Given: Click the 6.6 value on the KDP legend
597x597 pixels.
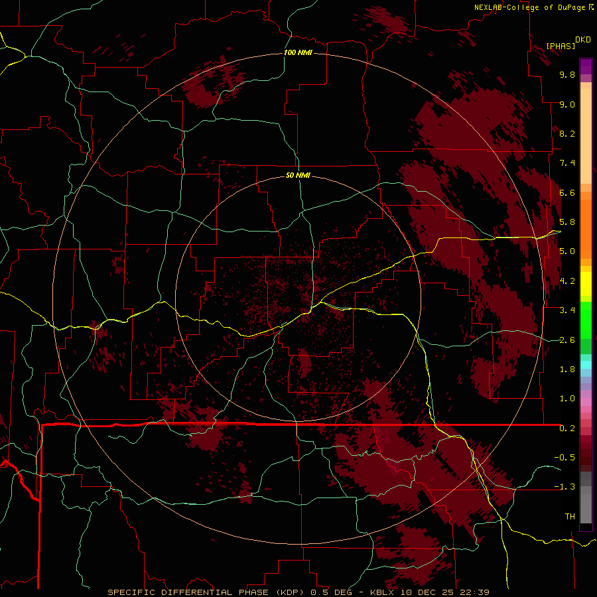Looking at the screenshot, I should 567,192.
